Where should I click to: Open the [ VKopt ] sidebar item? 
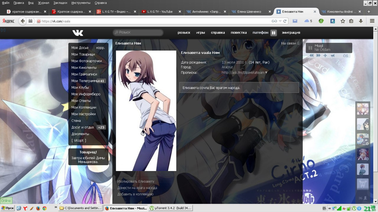coord(79,141)
